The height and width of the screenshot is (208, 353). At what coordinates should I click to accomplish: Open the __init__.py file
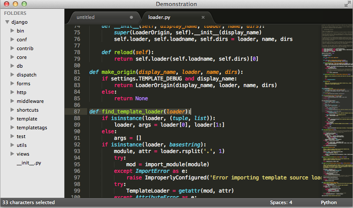pyautogui.click(x=29, y=163)
